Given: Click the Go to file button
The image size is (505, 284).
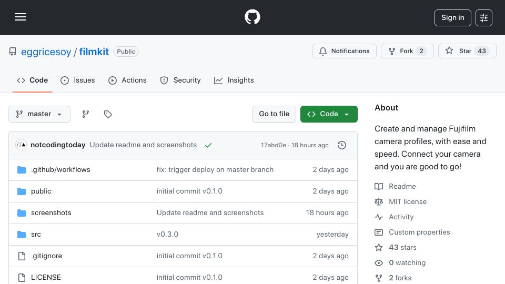Looking at the screenshot, I should point(274,114).
